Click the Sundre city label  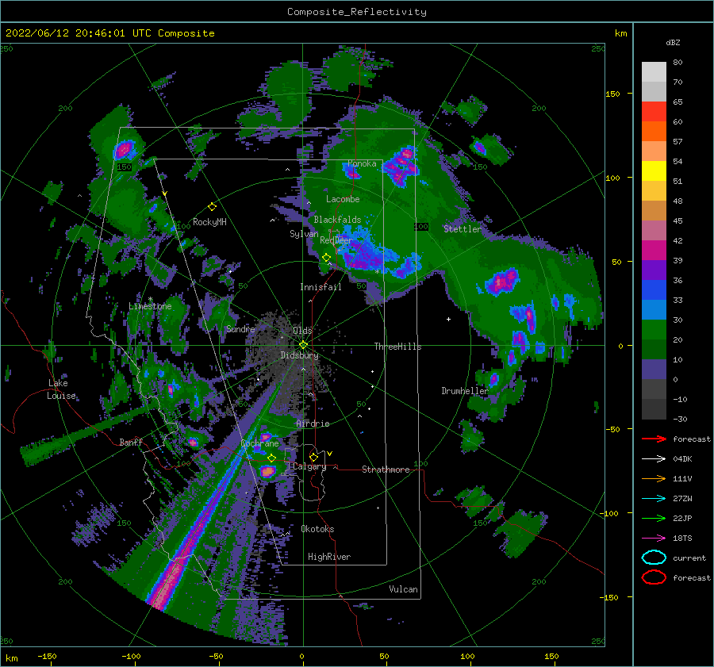[240, 328]
